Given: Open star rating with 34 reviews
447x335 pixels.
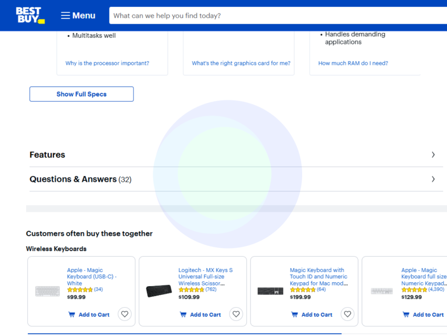Looking at the screenshot, I should [x=85, y=290].
